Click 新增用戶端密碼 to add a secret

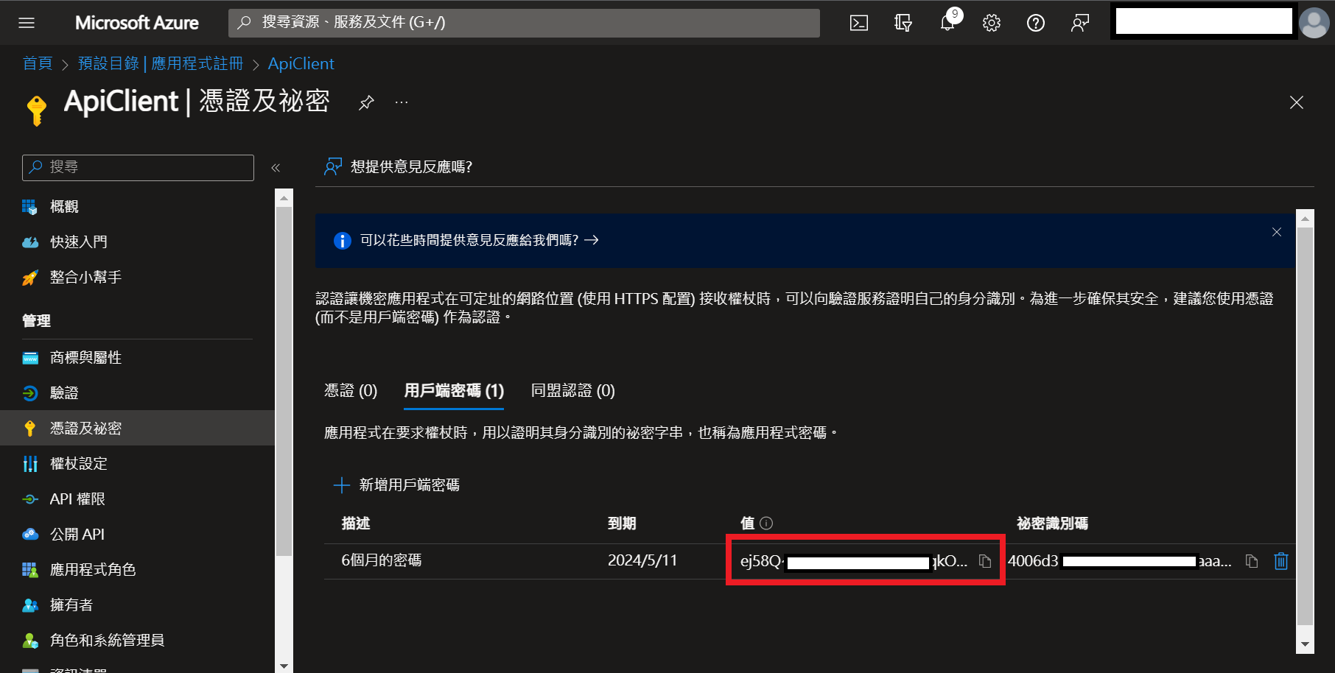(x=396, y=485)
